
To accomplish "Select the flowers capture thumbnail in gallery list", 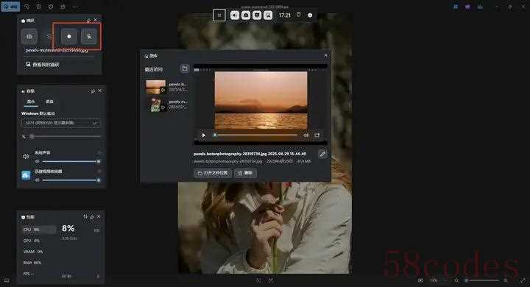I will tap(156, 104).
